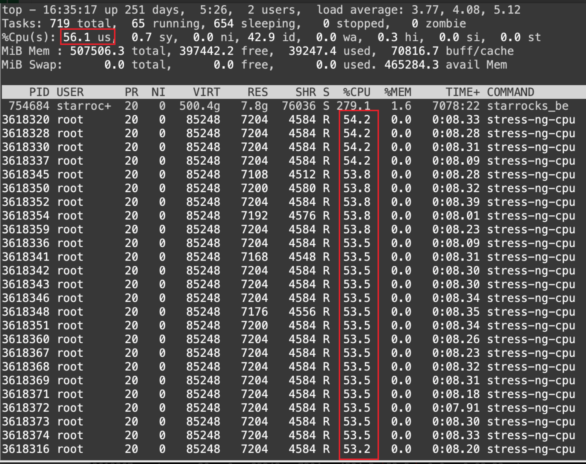The height and width of the screenshot is (464, 586).
Task: Click the 719 total tasks count
Action: 59,24
